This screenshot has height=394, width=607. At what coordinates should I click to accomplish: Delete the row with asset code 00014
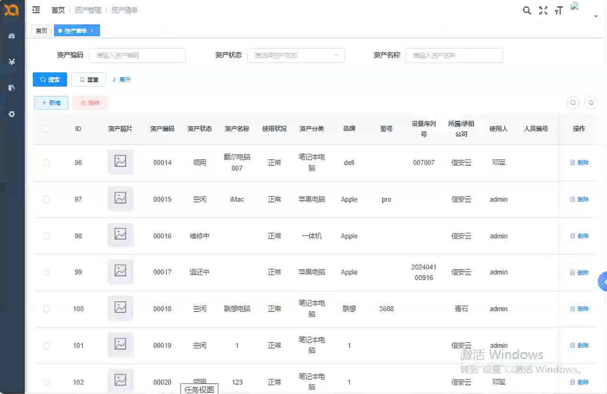(579, 163)
